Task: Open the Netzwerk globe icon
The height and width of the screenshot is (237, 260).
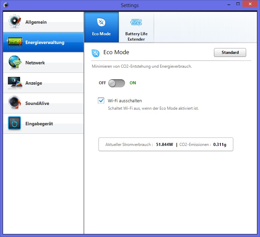Action: tap(15, 62)
